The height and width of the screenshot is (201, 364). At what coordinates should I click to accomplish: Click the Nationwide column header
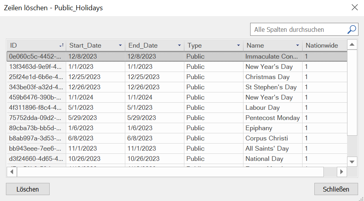325,46
